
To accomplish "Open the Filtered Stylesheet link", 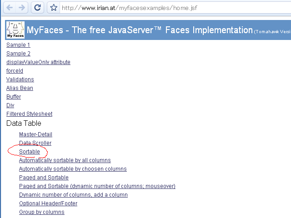I will point(29,114).
